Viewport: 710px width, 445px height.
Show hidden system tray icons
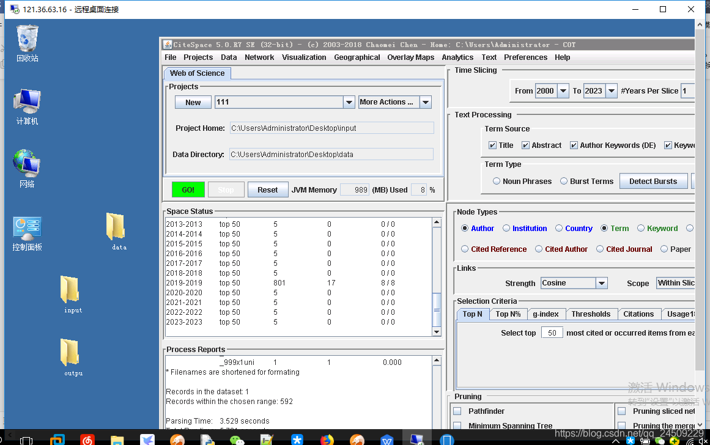(x=615, y=441)
